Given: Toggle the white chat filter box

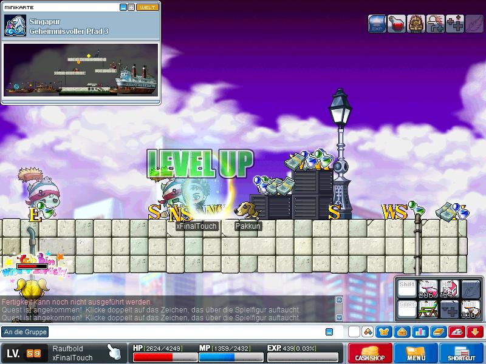Looking at the screenshot, I should tap(354, 332).
